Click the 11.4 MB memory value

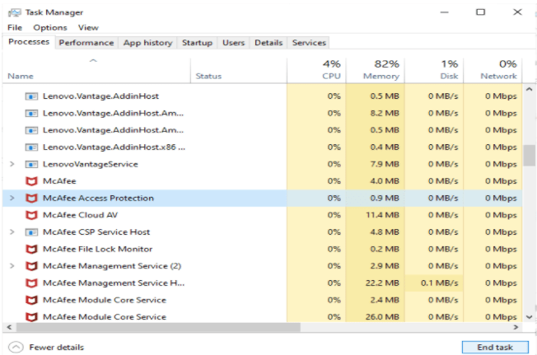382,215
